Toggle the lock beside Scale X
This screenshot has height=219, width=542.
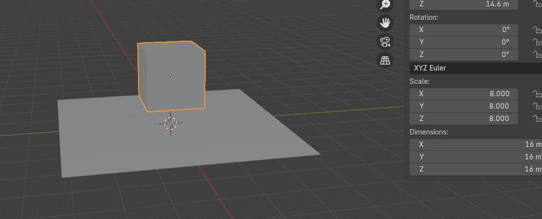[537, 94]
